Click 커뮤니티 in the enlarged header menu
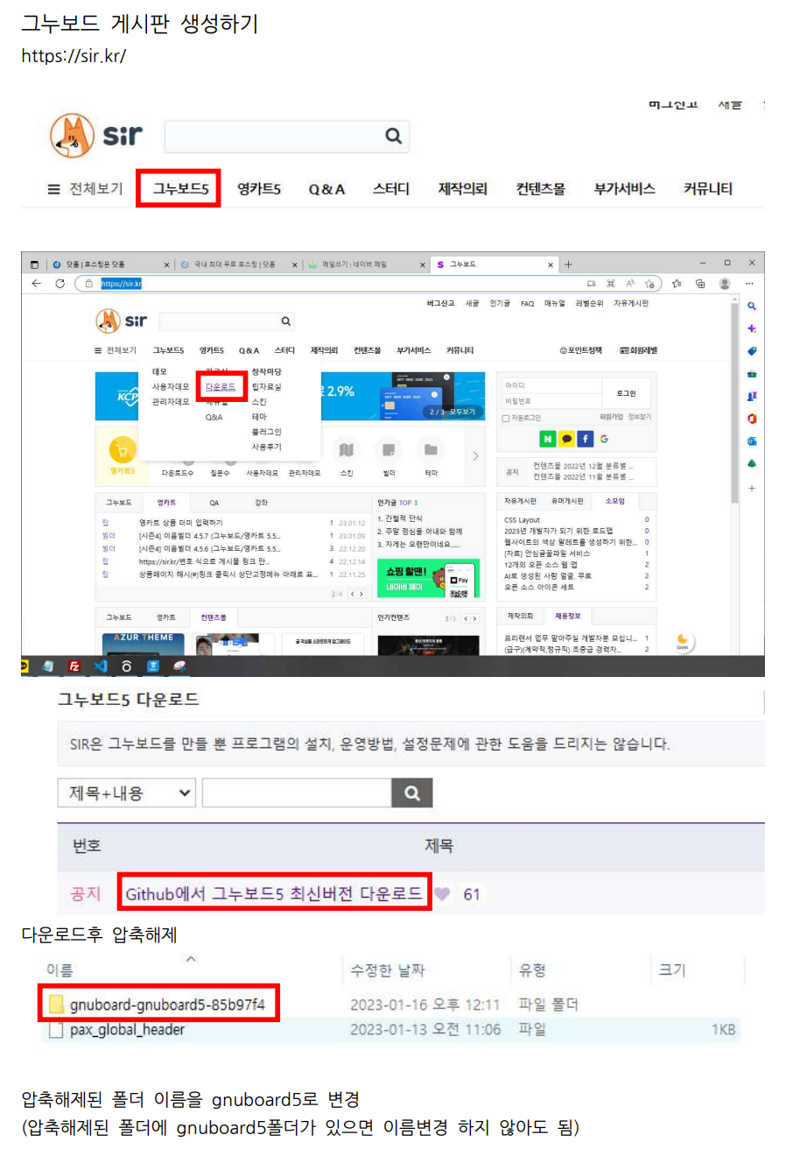 pyautogui.click(x=708, y=189)
